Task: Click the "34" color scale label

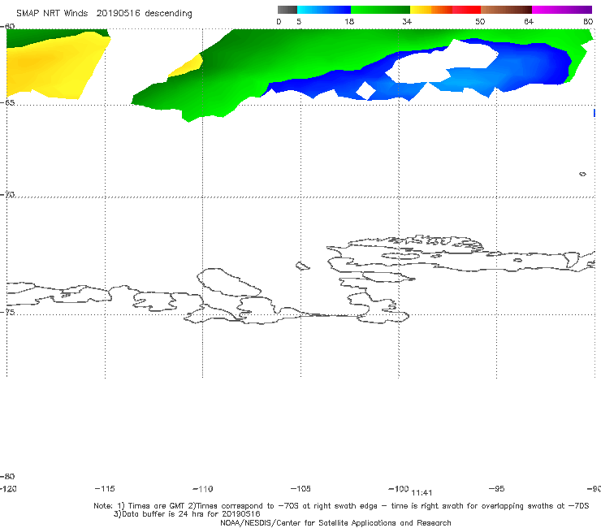Action: click(407, 22)
